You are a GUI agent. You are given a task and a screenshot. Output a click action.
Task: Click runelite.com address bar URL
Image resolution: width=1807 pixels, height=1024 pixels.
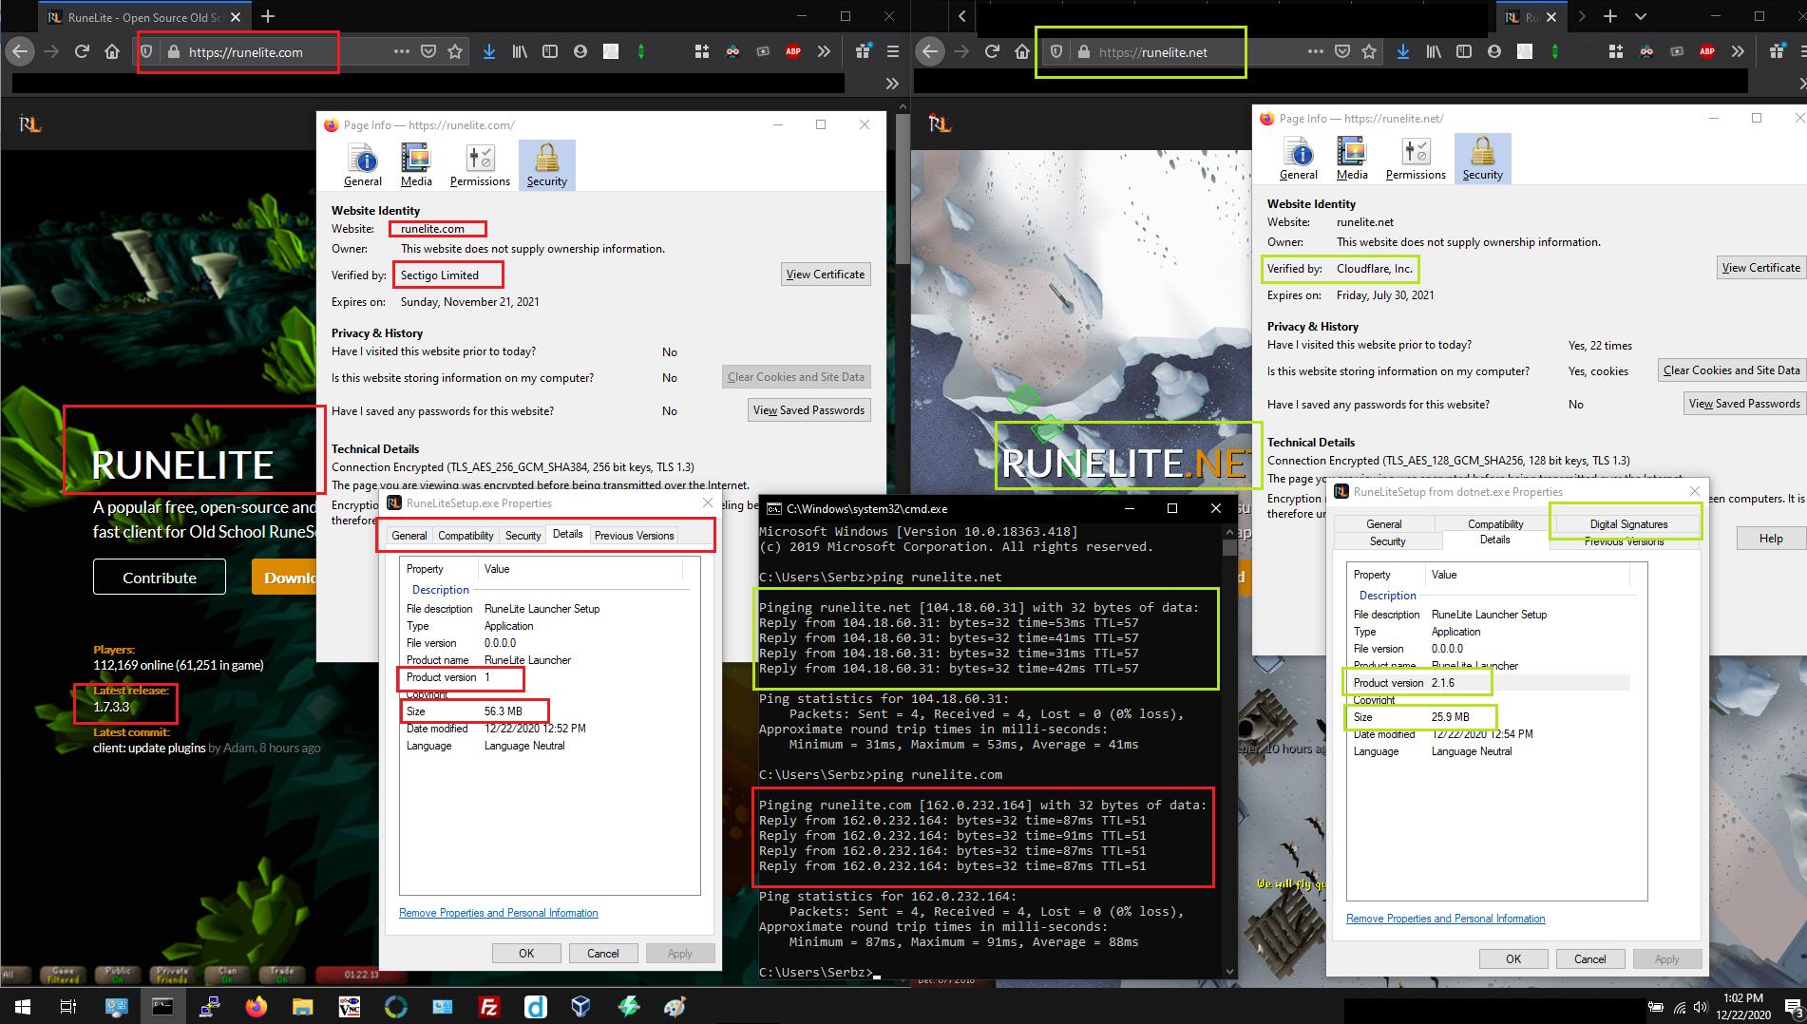[246, 52]
